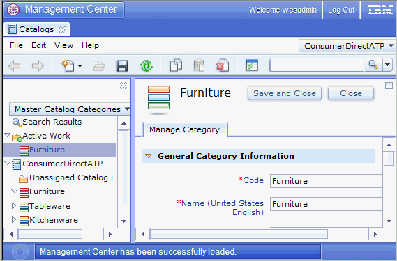This screenshot has height=261, width=397.
Task: Select Search Results in the tree
Action: pyautogui.click(x=52, y=122)
